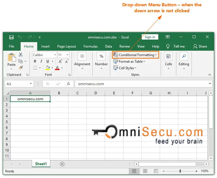Click the formula bar Cancel X icon

point(48,84)
